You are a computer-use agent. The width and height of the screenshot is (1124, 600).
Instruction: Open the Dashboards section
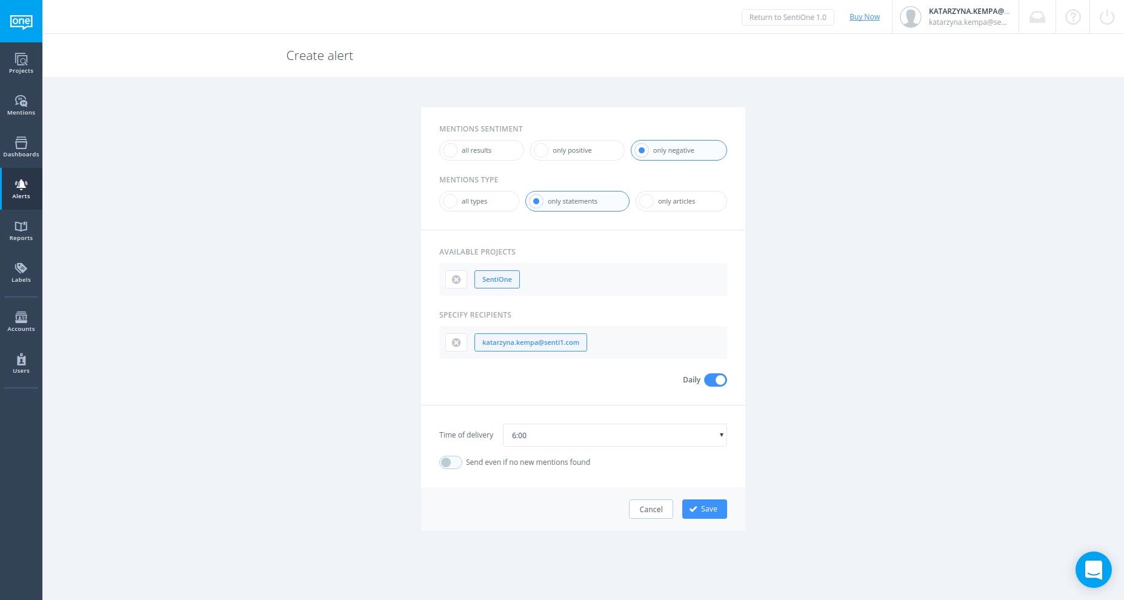click(x=21, y=147)
